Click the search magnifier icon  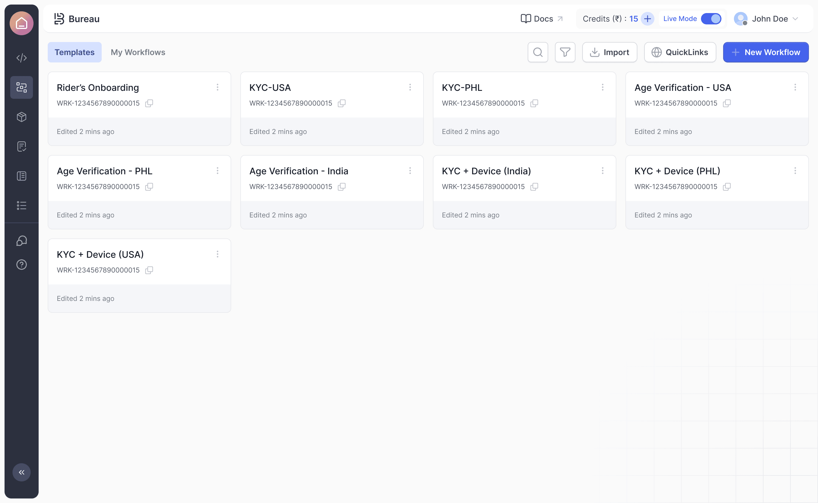coord(537,52)
